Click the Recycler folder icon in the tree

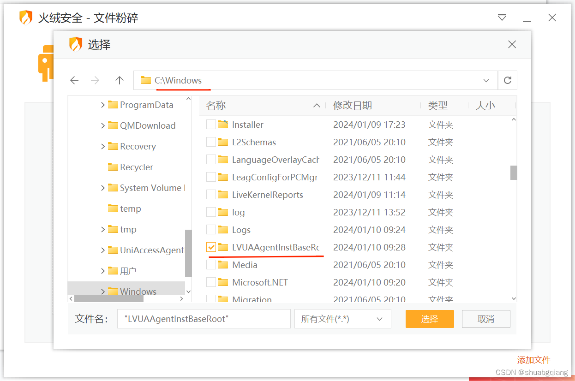pos(113,167)
